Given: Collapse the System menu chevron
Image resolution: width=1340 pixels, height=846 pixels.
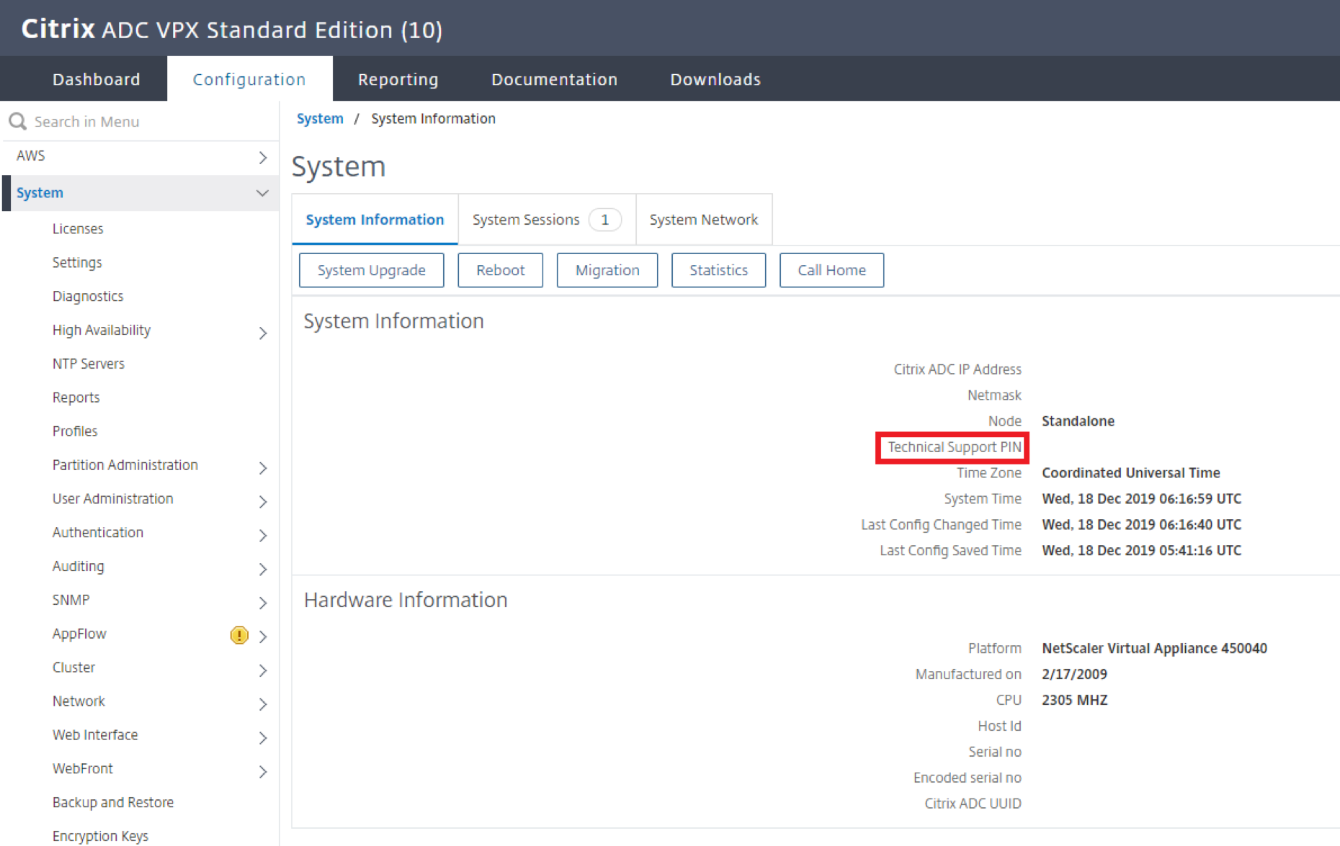Looking at the screenshot, I should point(262,193).
